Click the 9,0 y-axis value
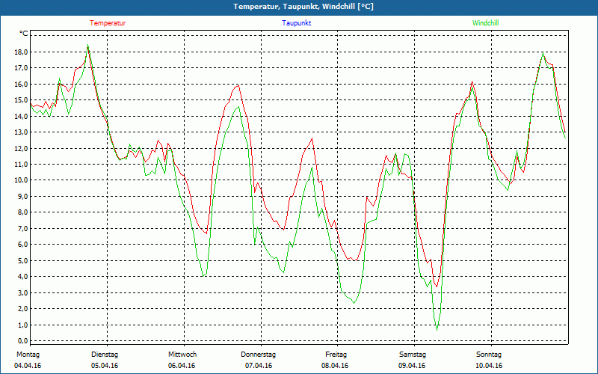This screenshot has height=374, width=598. [23, 196]
